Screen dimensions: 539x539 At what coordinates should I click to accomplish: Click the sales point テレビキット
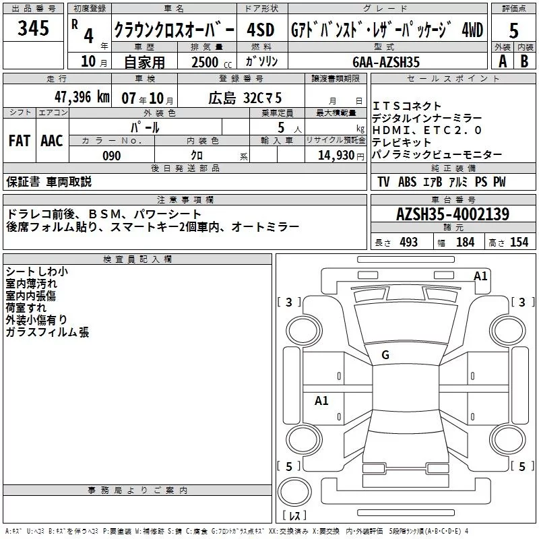[x=402, y=142]
